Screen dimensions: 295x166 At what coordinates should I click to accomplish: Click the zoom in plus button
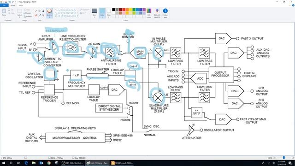[x=293, y=158]
